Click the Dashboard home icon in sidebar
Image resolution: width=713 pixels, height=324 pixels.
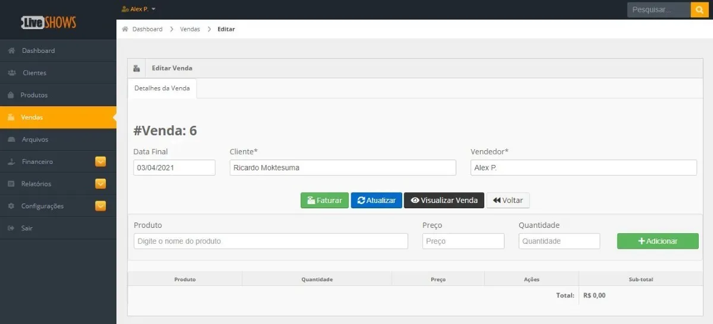click(x=11, y=50)
